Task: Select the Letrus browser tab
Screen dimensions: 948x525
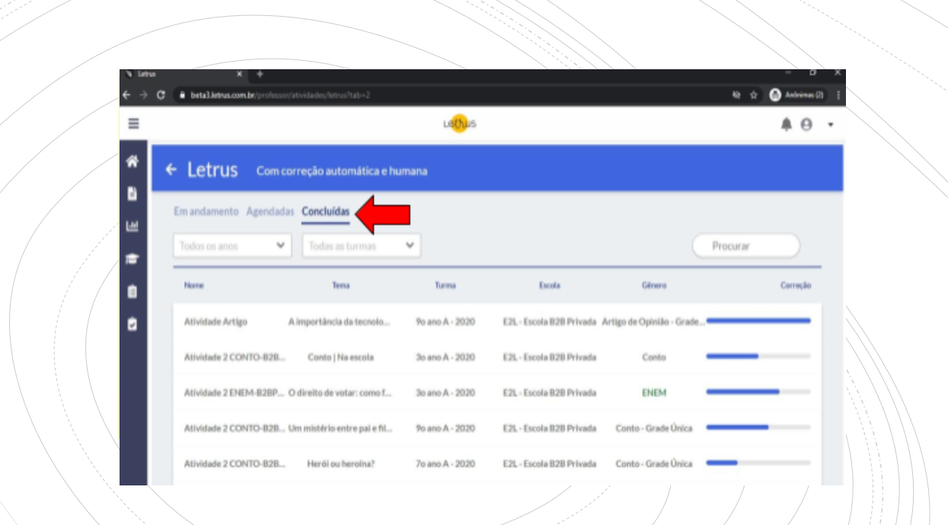Action: click(184, 75)
